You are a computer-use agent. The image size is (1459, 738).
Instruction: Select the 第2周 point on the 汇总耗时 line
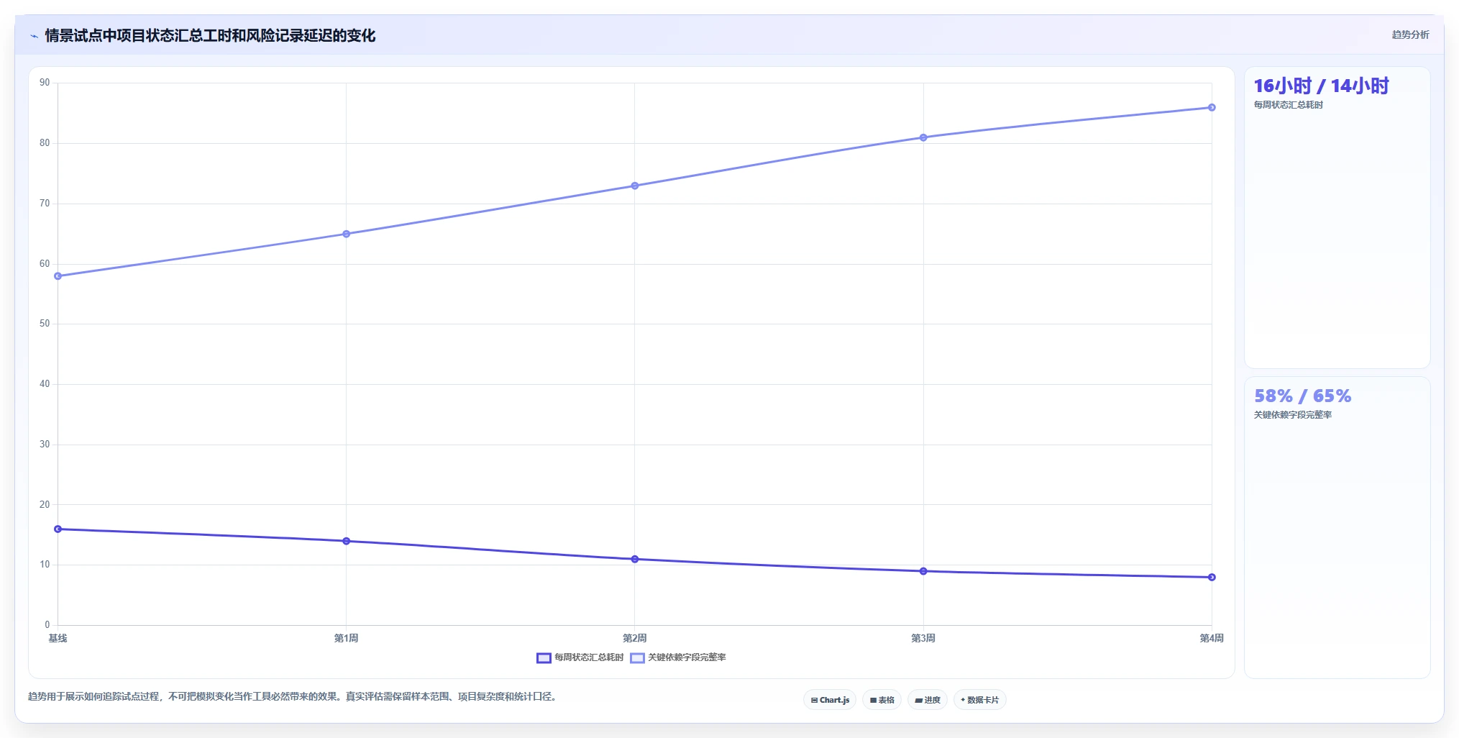click(635, 559)
